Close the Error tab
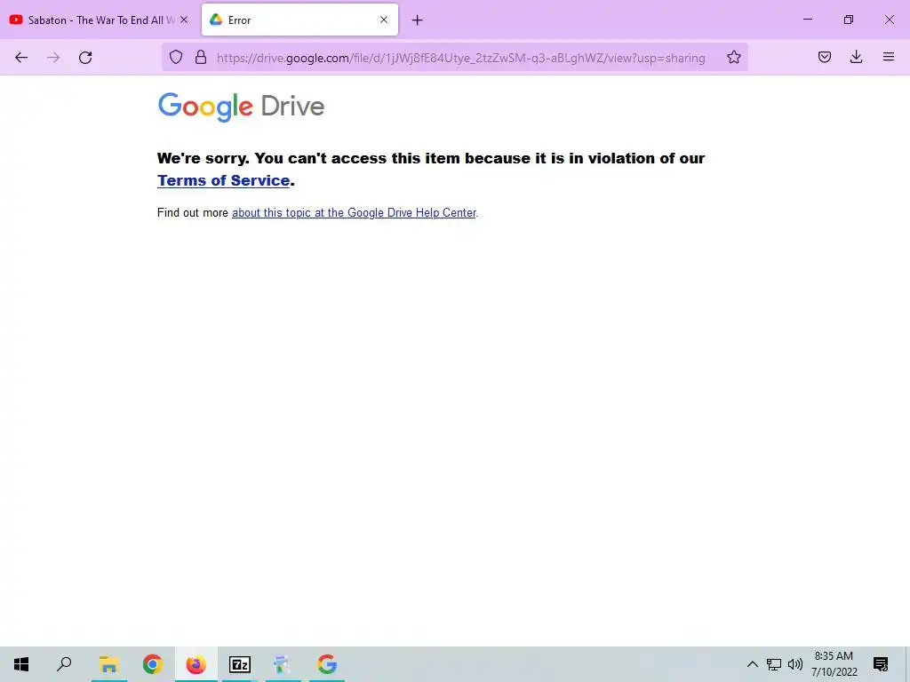The image size is (910, 682). (384, 20)
